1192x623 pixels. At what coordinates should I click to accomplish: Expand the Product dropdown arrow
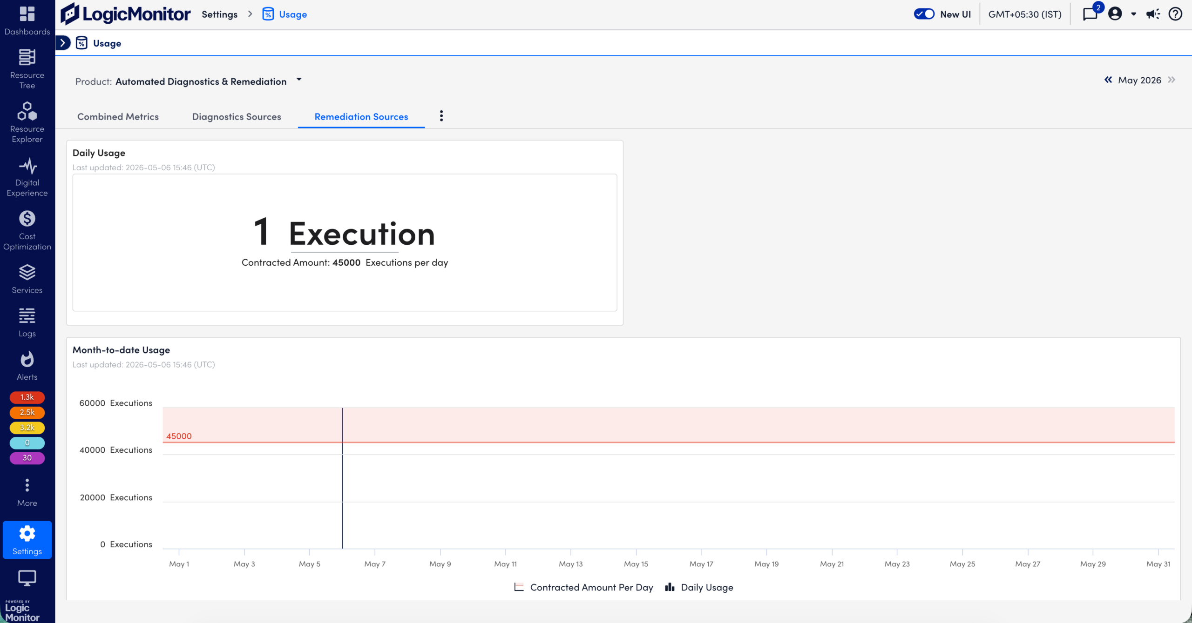click(299, 80)
